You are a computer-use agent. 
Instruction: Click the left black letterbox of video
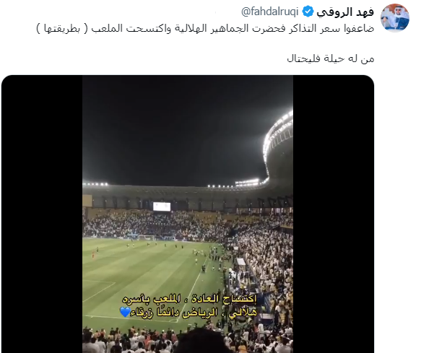pos(42,214)
